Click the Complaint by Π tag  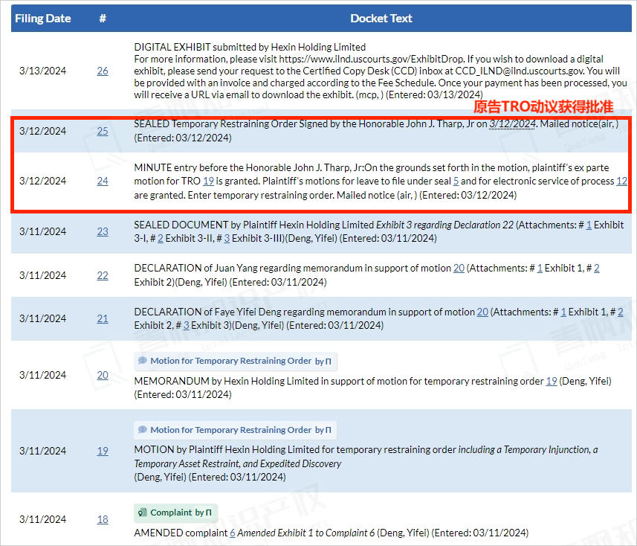175,513
